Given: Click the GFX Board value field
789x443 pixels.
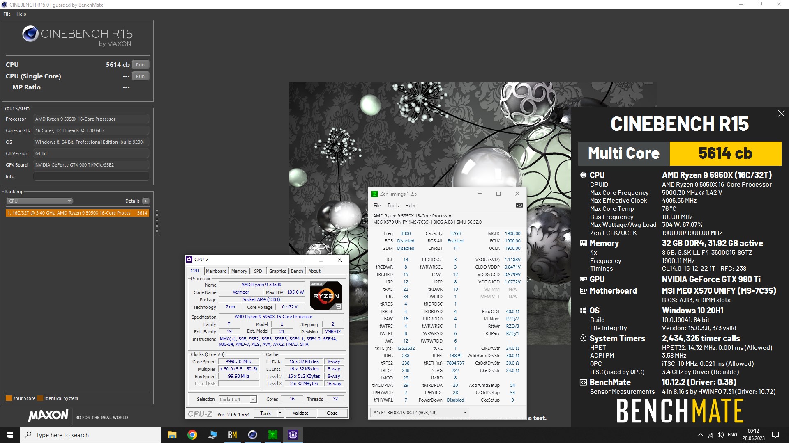Looking at the screenshot, I should [x=91, y=165].
